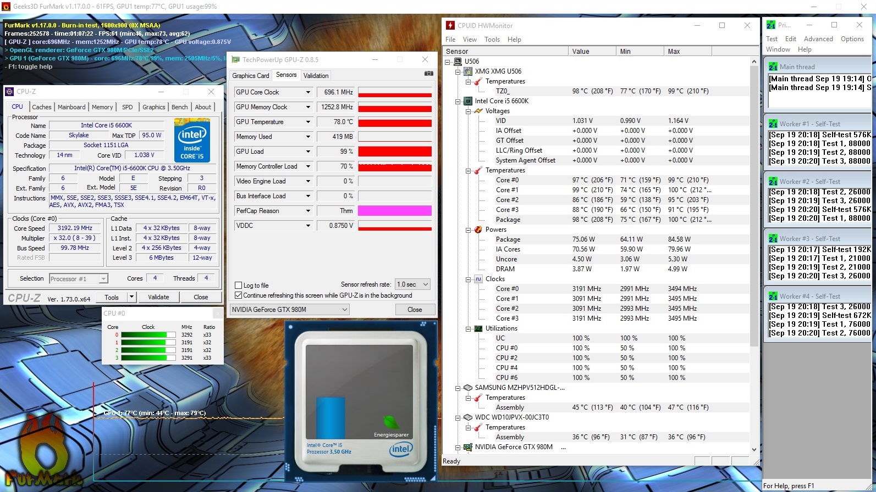Click the Powers flame icon in sensor tree
Image resolution: width=876 pixels, height=492 pixels.
point(478,230)
